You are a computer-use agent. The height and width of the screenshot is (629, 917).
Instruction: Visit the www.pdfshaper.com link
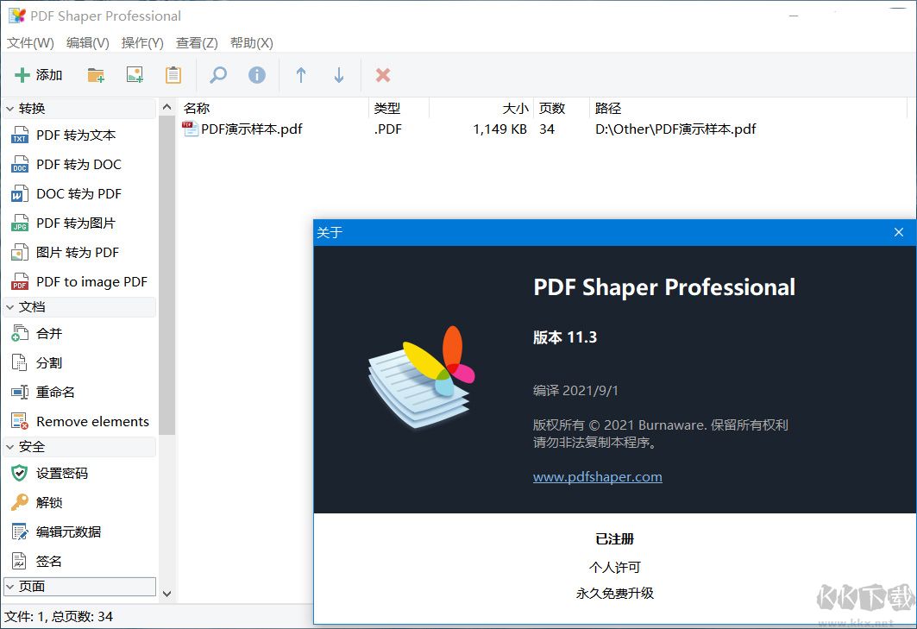(x=598, y=475)
